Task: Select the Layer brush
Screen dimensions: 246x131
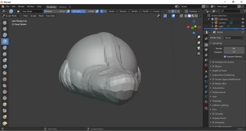Action: click(x=5, y=54)
